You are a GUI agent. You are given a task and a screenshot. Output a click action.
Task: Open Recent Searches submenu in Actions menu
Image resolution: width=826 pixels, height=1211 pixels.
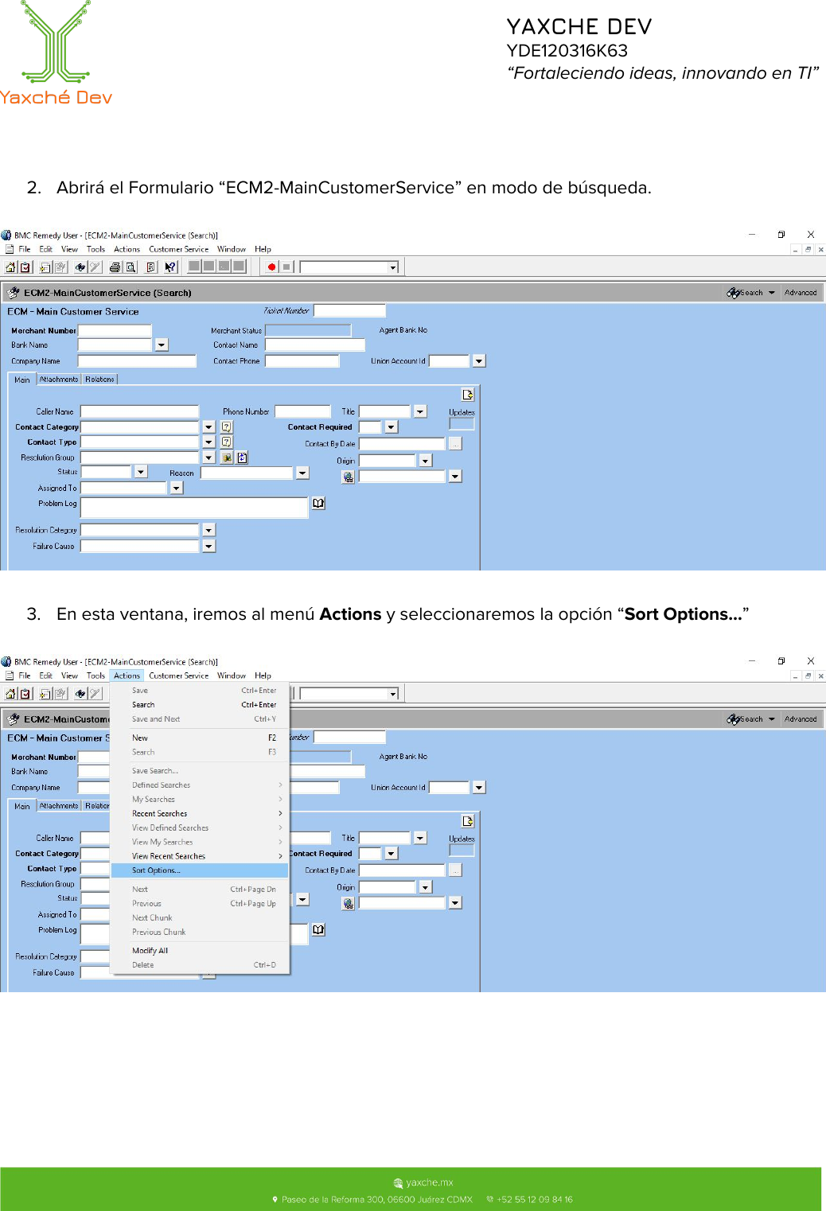click(199, 813)
